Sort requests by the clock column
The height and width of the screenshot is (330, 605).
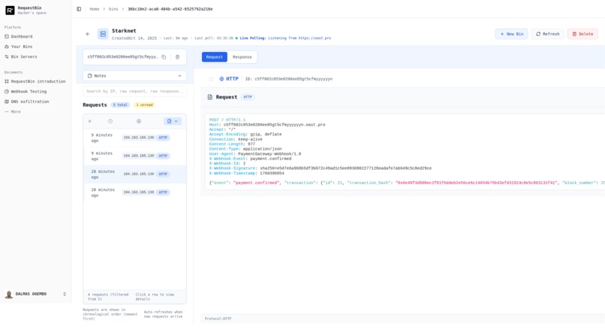pos(110,121)
